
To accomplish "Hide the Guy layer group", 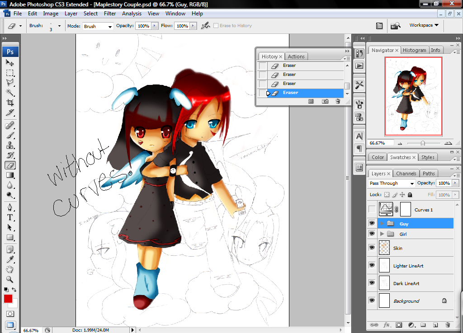I will pos(372,224).
